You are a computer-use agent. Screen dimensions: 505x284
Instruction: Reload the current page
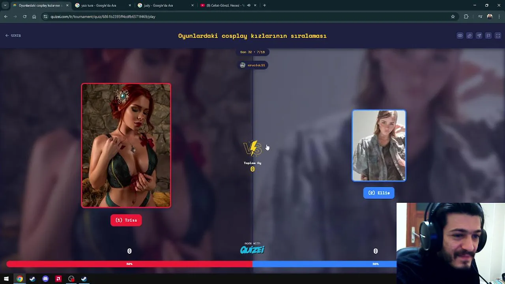coord(24,17)
